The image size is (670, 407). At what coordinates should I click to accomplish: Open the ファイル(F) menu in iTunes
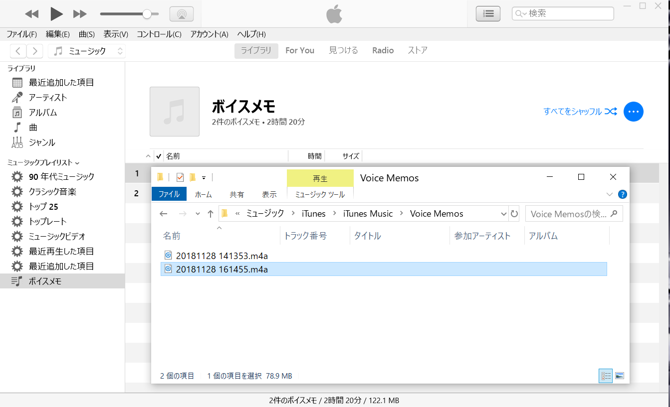[21, 34]
